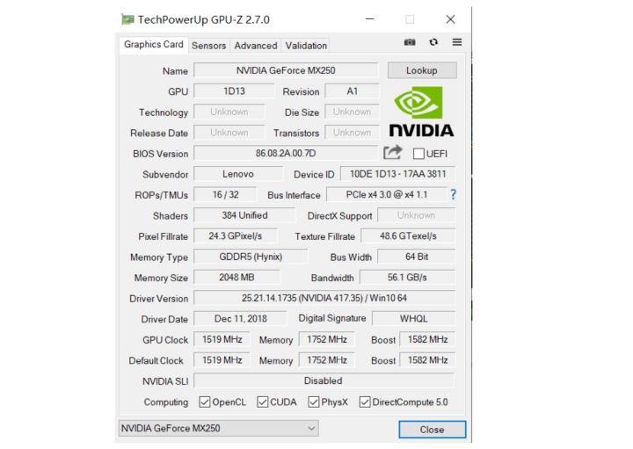Click the refresh icon in the GPU-Z header
The width and height of the screenshot is (633, 449).
433,42
